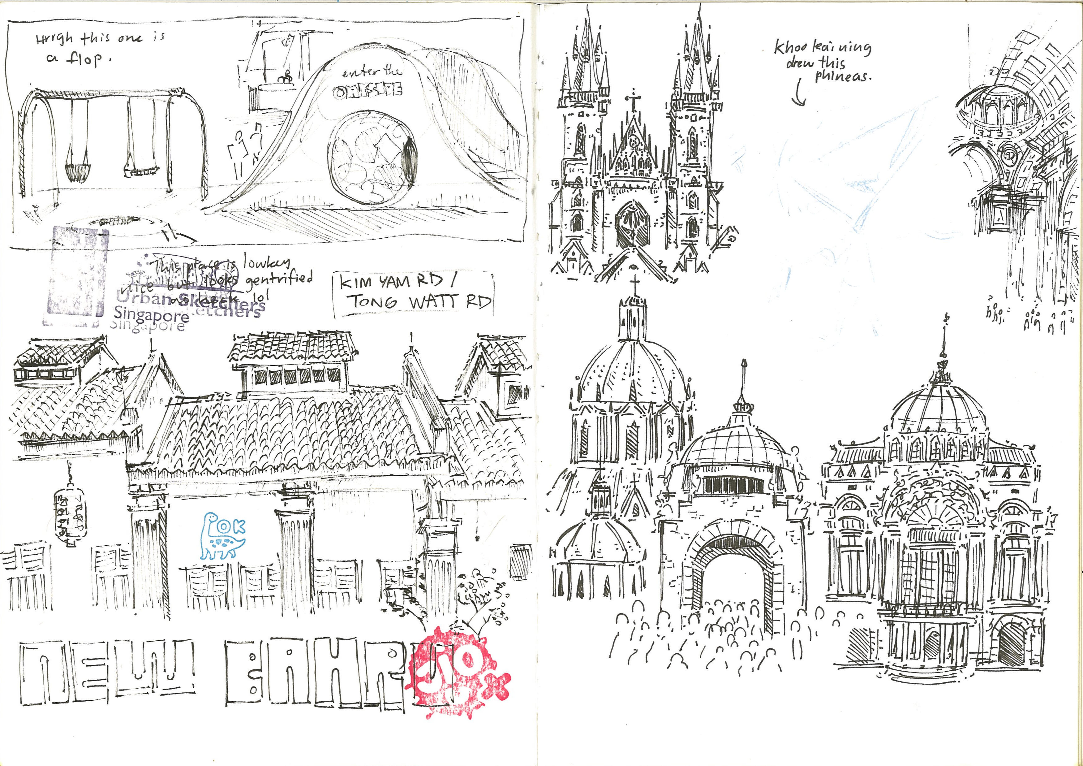The height and width of the screenshot is (766, 1083).
Task: Click the 'Singapore' text of the Urban Sketchers stamp
Action: 151,315
